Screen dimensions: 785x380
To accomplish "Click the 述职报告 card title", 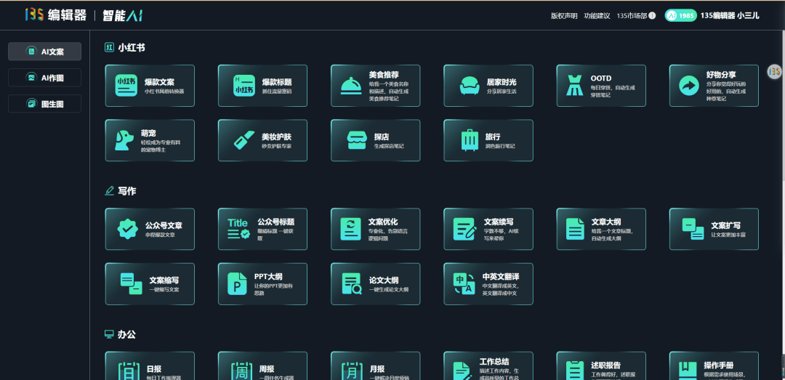I will point(605,365).
